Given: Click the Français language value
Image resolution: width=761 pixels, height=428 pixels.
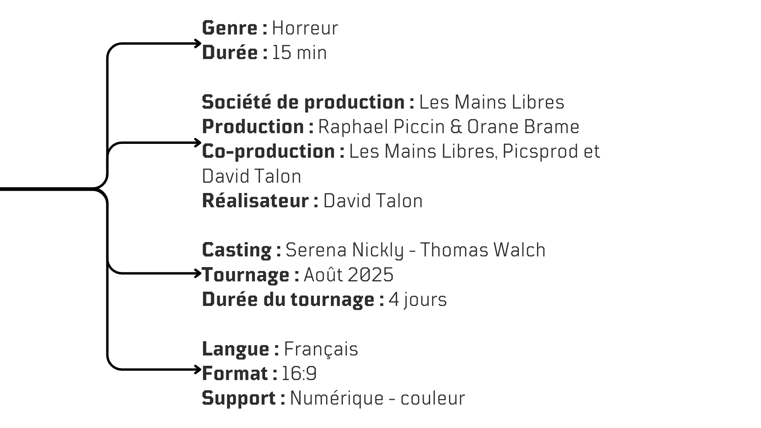Looking at the screenshot, I should pos(321,350).
